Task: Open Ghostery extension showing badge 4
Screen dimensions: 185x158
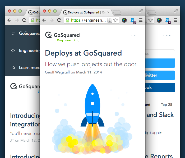Action: [x=168, y=21]
